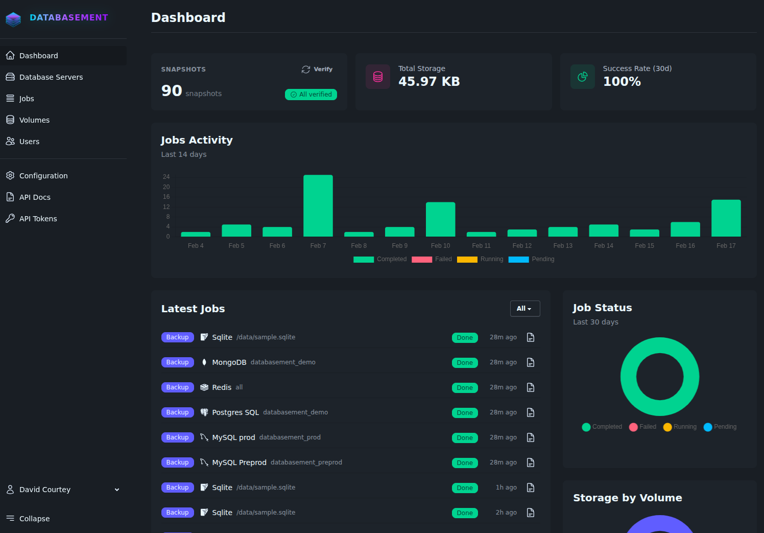Click the green Job Status donut ring

coord(660,345)
